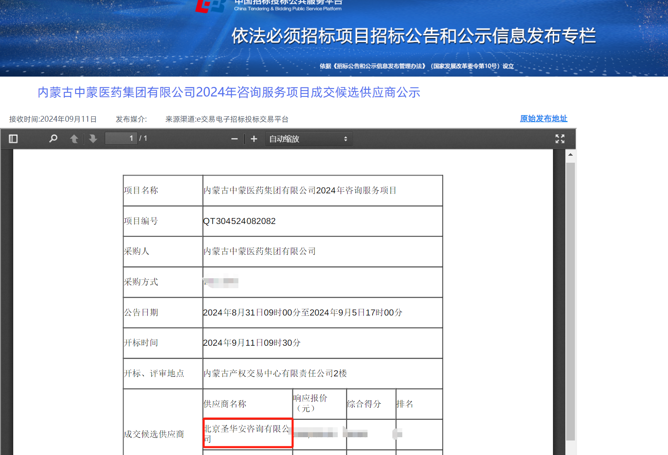Toggle the PDF viewer sidebar

coord(13,139)
